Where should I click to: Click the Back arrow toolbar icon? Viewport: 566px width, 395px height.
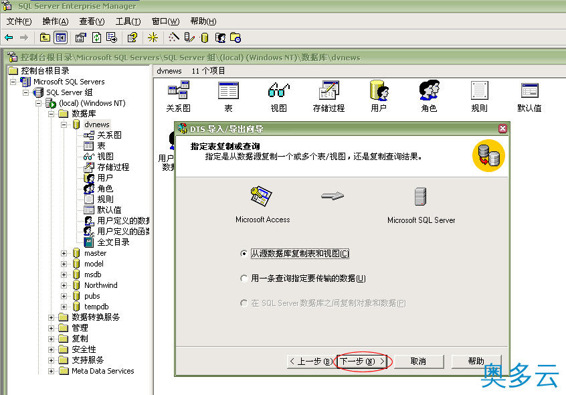(9, 37)
